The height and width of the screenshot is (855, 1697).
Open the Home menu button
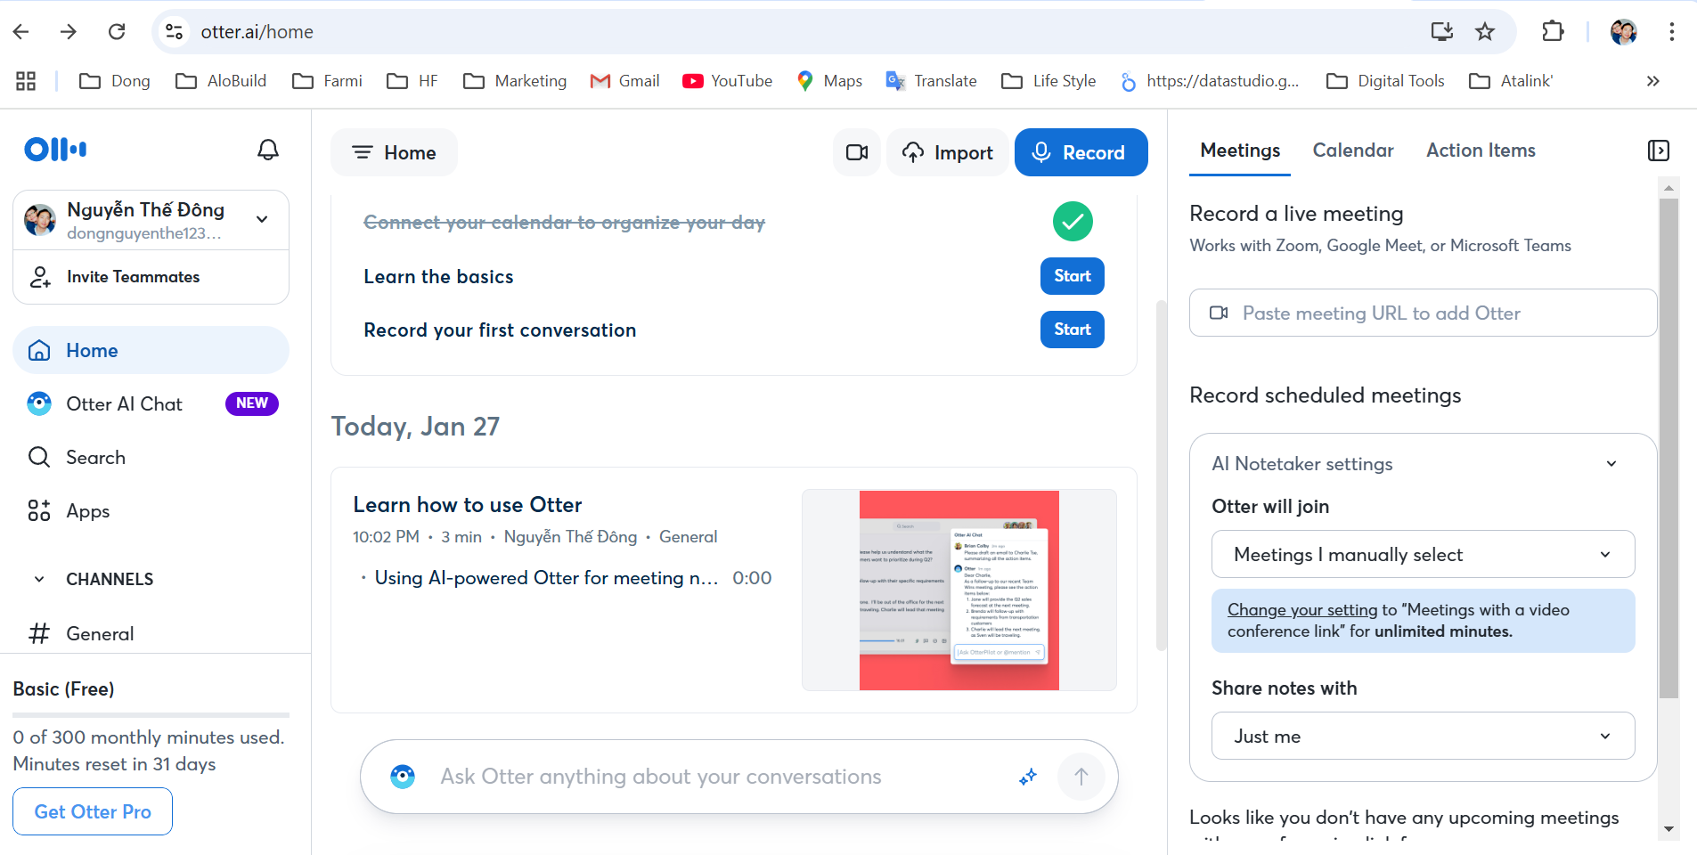tap(394, 152)
